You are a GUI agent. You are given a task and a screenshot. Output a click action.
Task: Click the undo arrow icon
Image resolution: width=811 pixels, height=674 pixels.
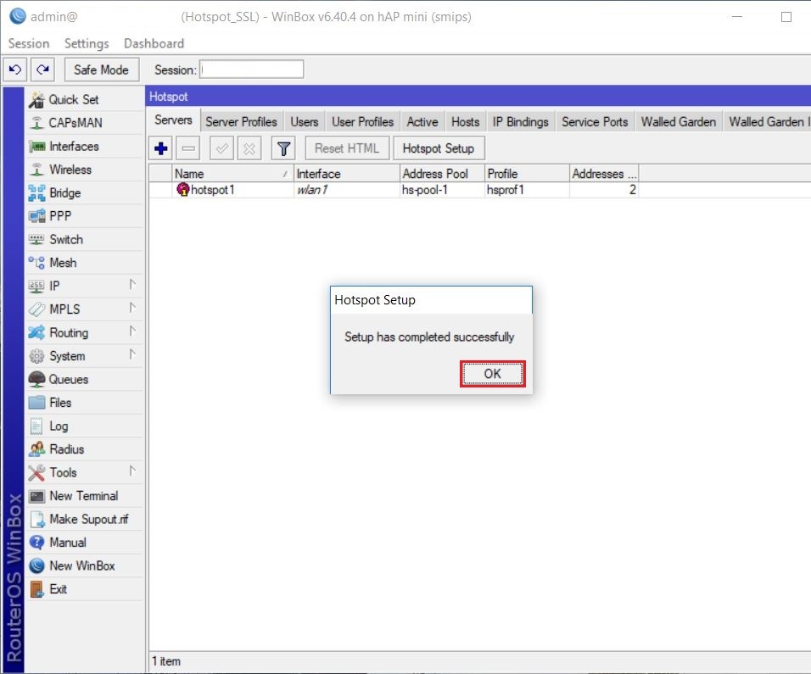point(15,70)
